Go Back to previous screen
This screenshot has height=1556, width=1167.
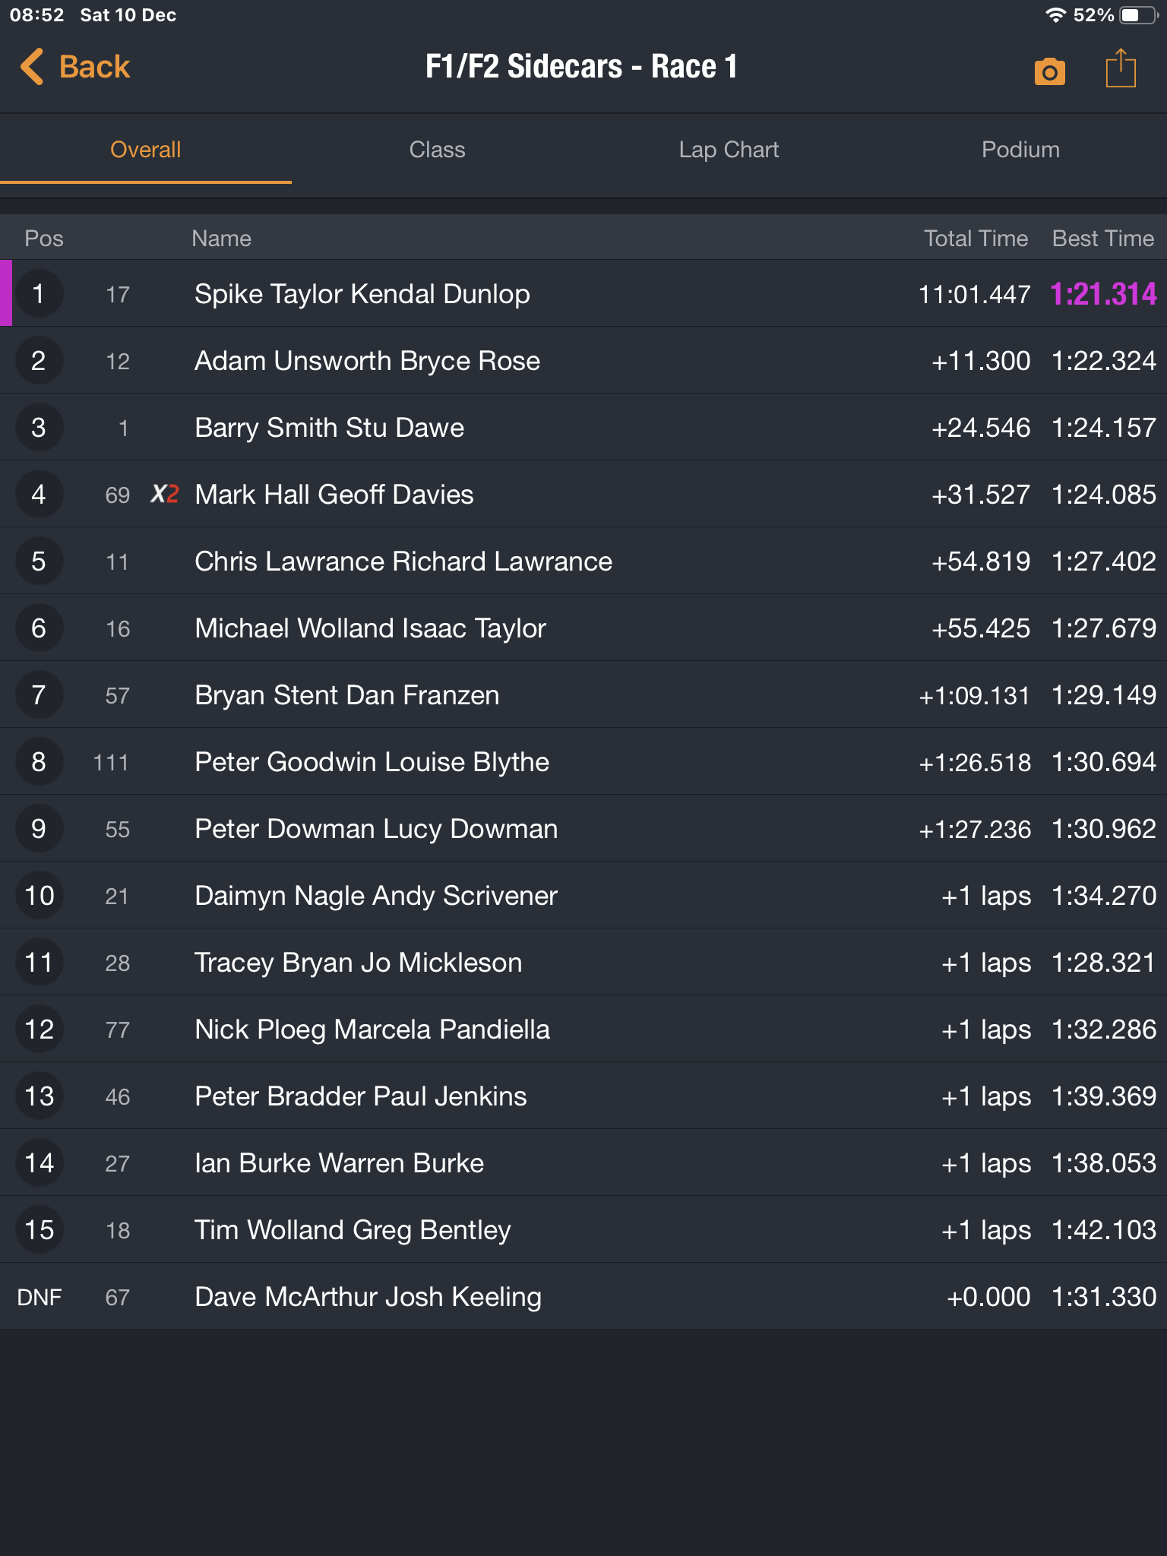pyautogui.click(x=94, y=67)
